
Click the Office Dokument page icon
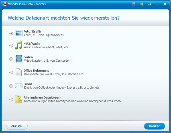tap(19, 72)
